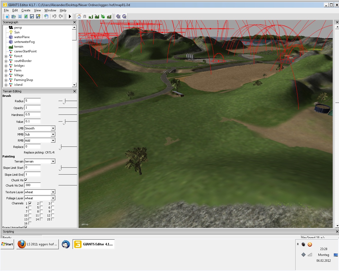Click the first checkered sphere toolbar icon
Image resolution: width=339 pixels, height=271 pixels.
pyautogui.click(x=118, y=16)
